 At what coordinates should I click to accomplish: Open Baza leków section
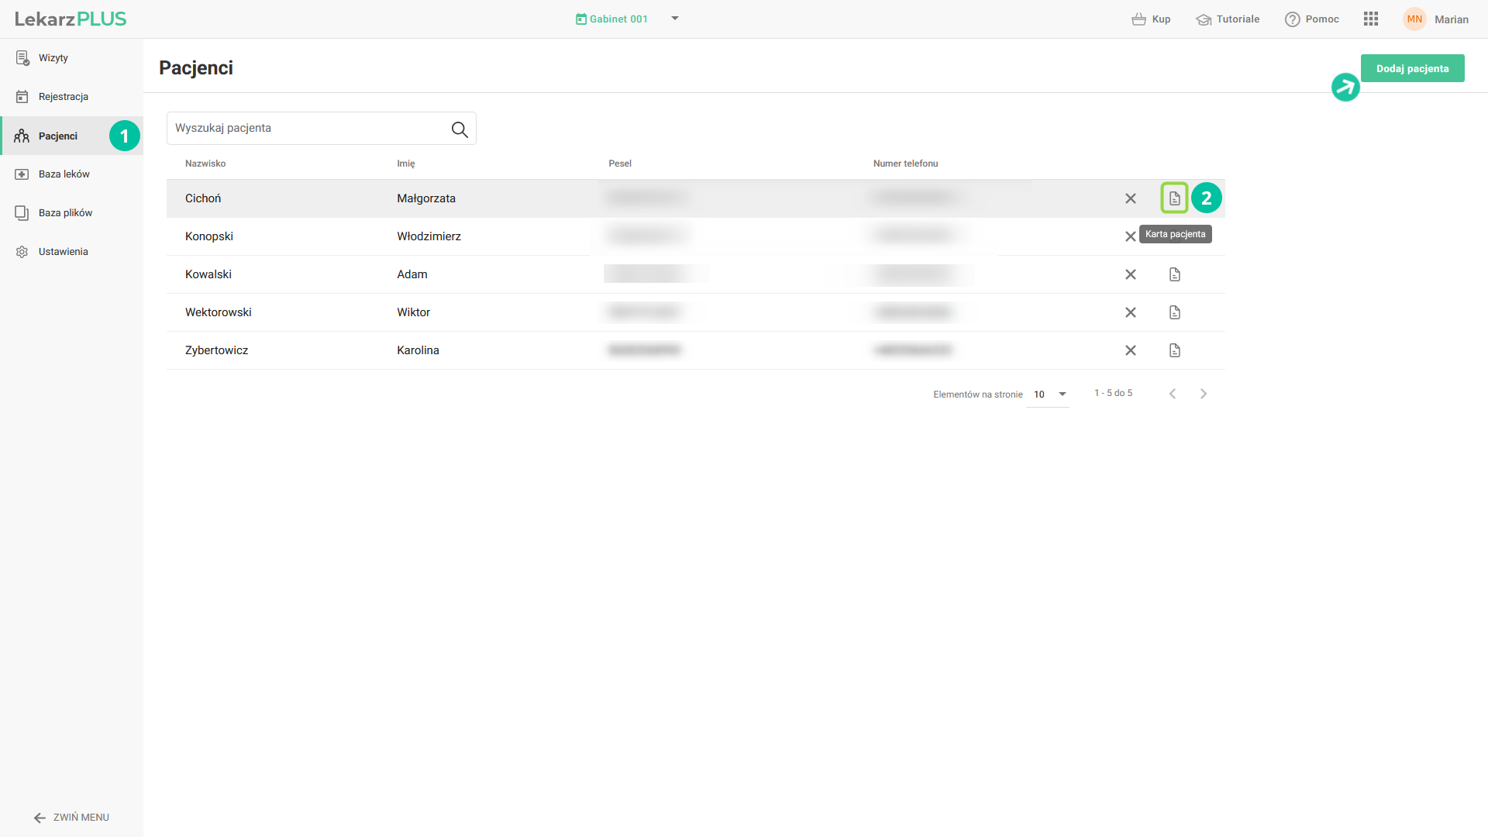(x=64, y=174)
